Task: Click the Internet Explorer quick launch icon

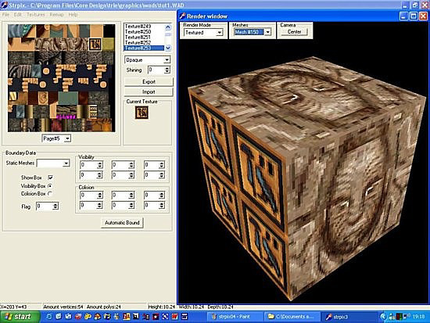Action: point(49,317)
